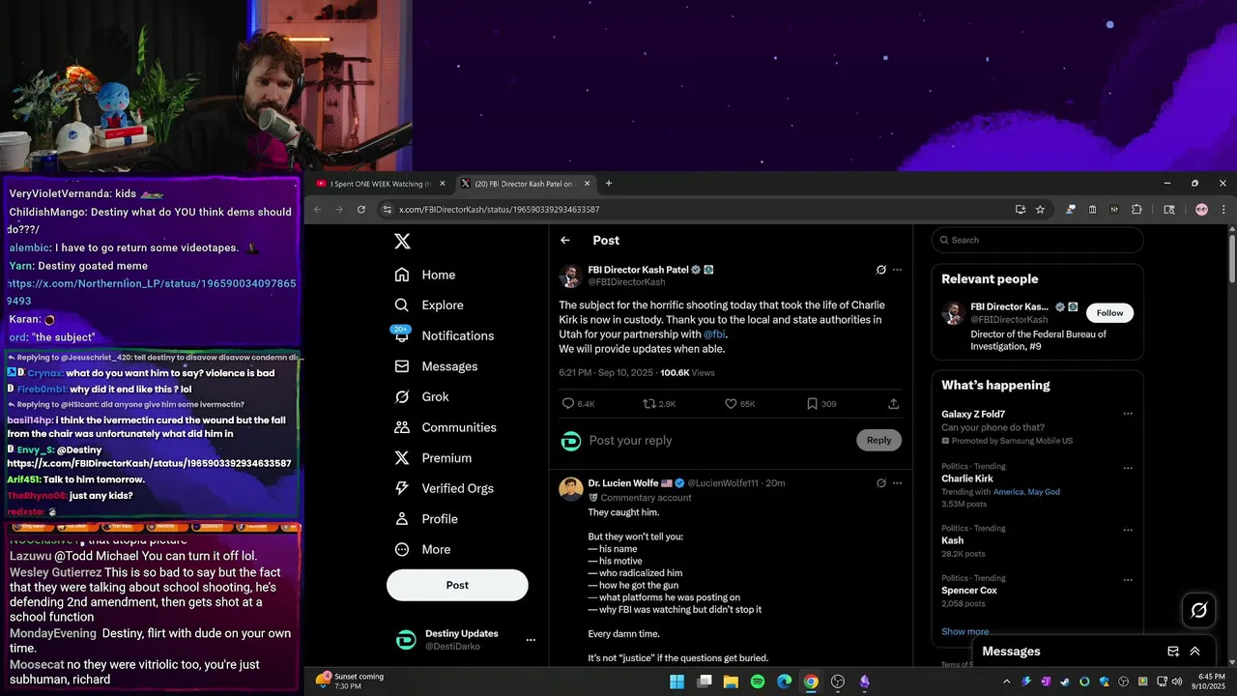Open Premium X icon in sidebar
The image size is (1237, 696).
click(x=402, y=458)
